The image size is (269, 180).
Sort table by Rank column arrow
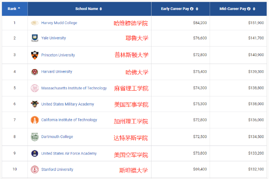coord(19,8)
